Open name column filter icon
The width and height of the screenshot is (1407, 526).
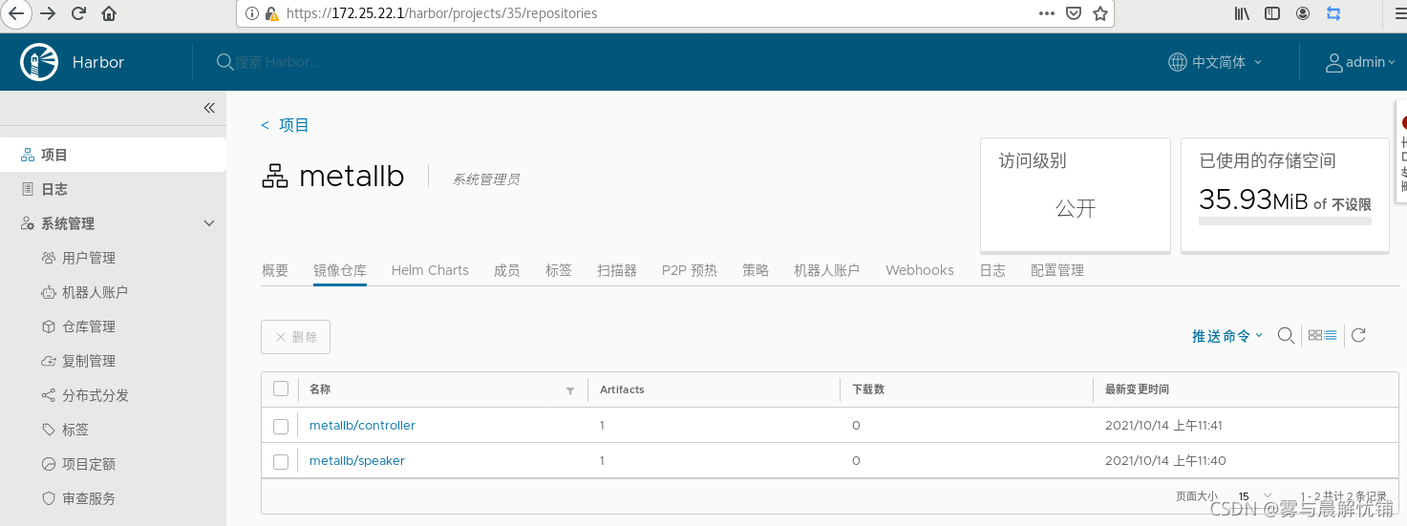click(x=570, y=390)
